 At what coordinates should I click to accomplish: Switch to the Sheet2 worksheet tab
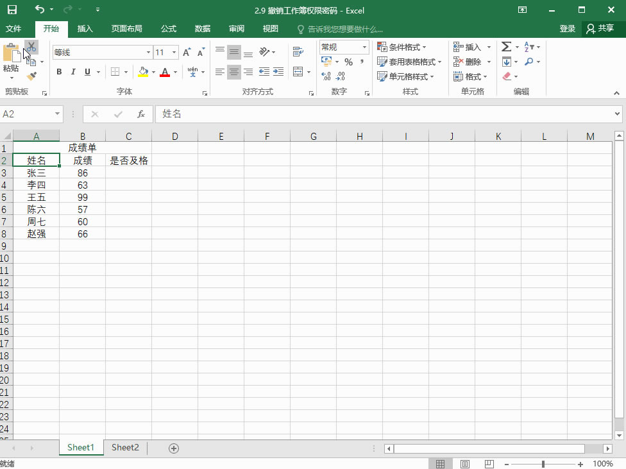click(x=125, y=447)
